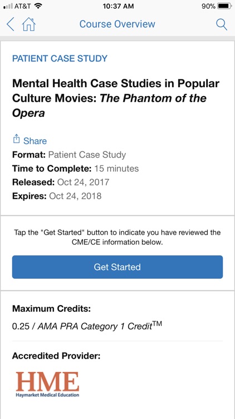Tap the 10:37 AM clock
The height and width of the screenshot is (419, 235).
point(118,6)
